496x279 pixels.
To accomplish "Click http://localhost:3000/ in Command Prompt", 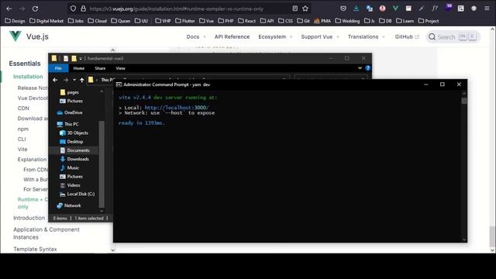I will point(177,108).
